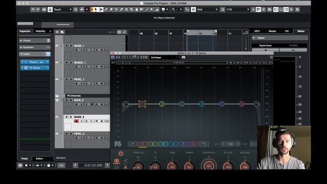Click the 0:01:22.000 time display

tap(93, 166)
